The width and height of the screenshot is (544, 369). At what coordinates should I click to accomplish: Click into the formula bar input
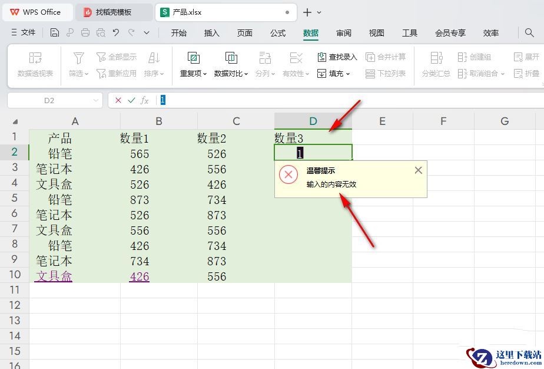(x=350, y=100)
